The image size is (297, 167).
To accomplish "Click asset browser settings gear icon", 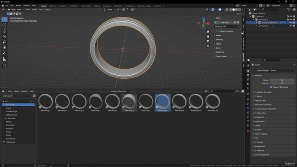I will click(x=243, y=91).
